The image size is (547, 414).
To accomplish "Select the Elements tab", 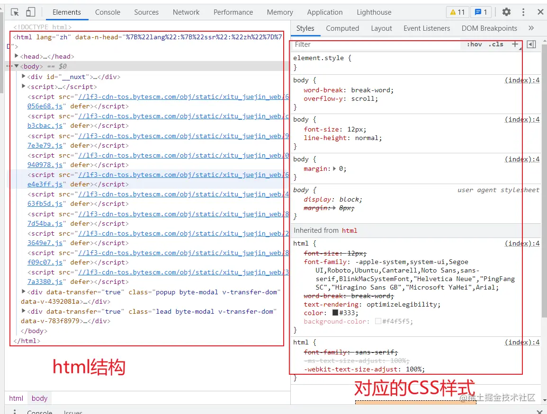I will pyautogui.click(x=67, y=12).
